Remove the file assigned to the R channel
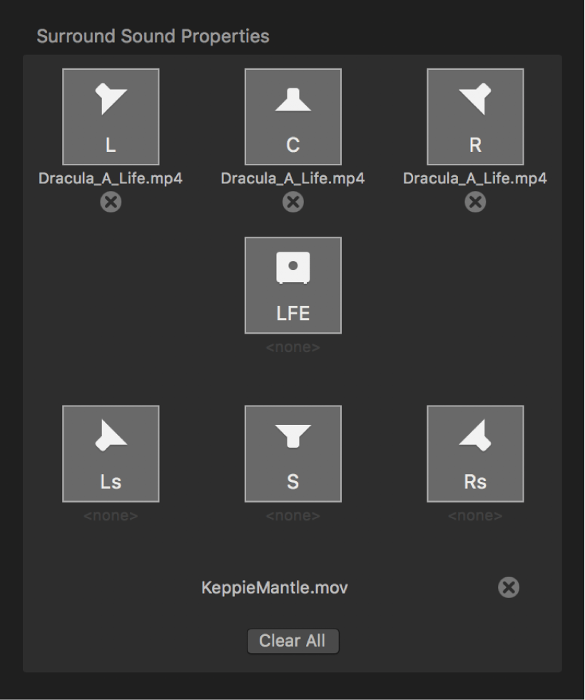This screenshot has width=585, height=700. (x=475, y=203)
